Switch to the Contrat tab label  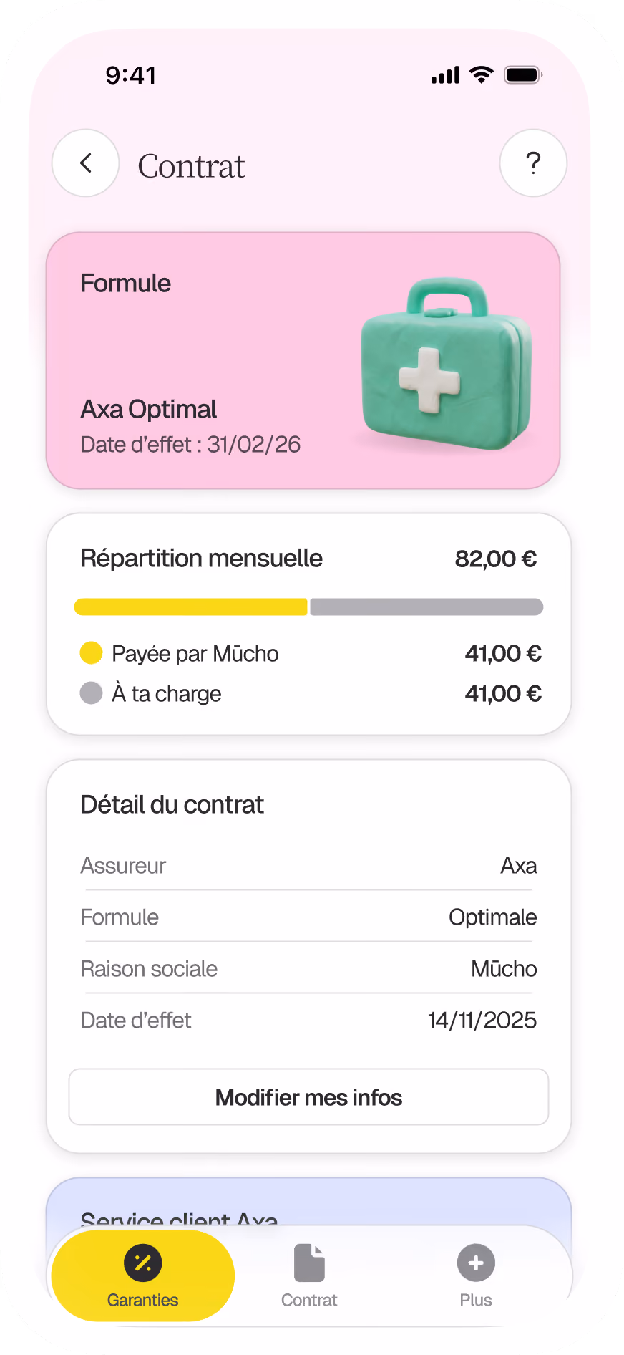[309, 1300]
